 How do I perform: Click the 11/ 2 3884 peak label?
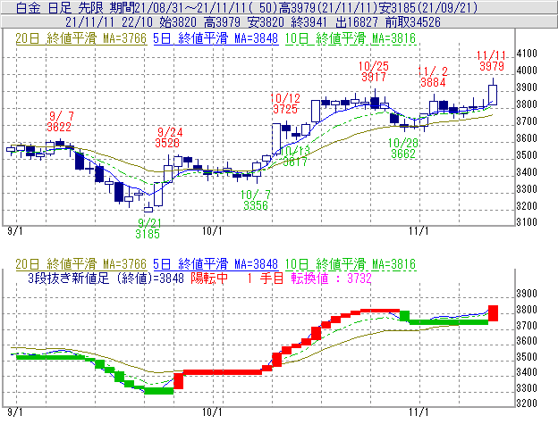[433, 77]
